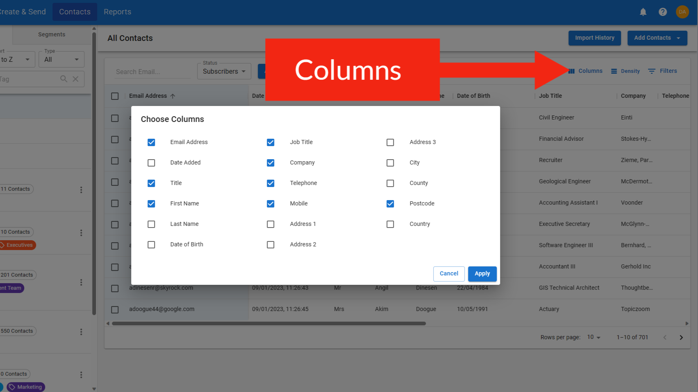Open the Type All dropdown
698x392 pixels.
tap(61, 59)
